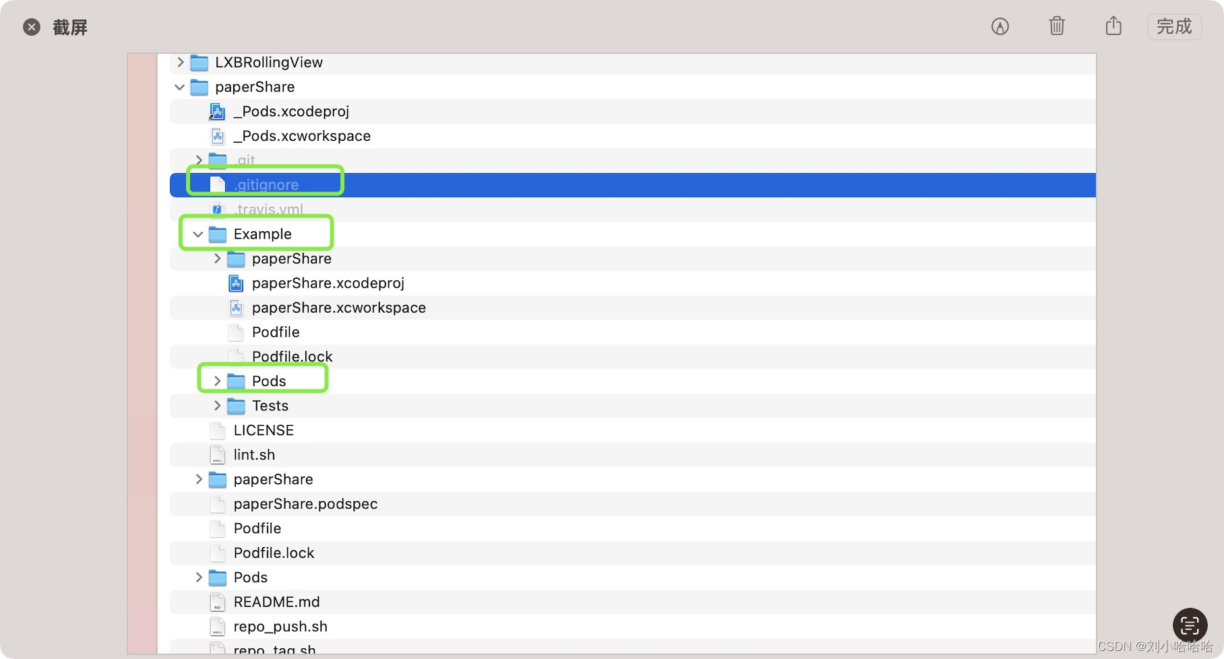
Task: Select repo_push.sh script icon
Action: 217,627
